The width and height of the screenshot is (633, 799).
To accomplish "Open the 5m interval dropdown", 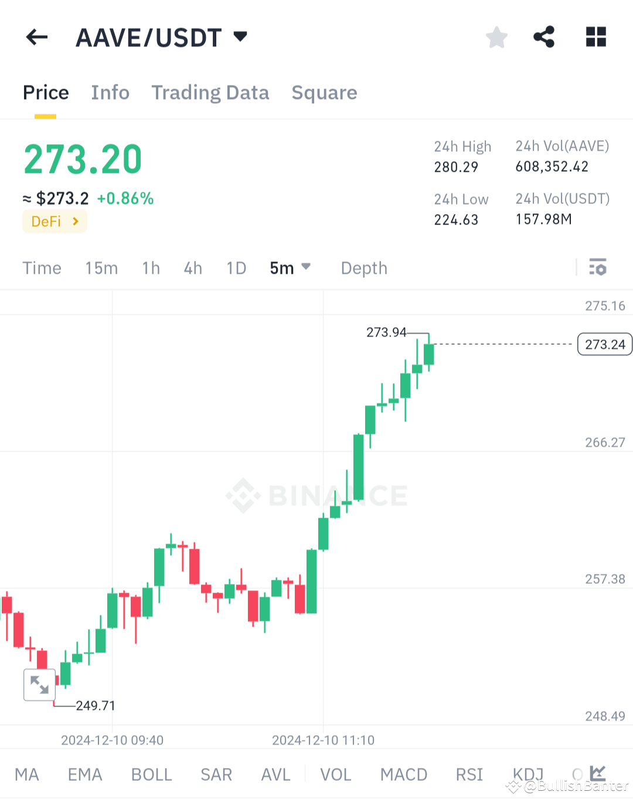I will coord(290,268).
